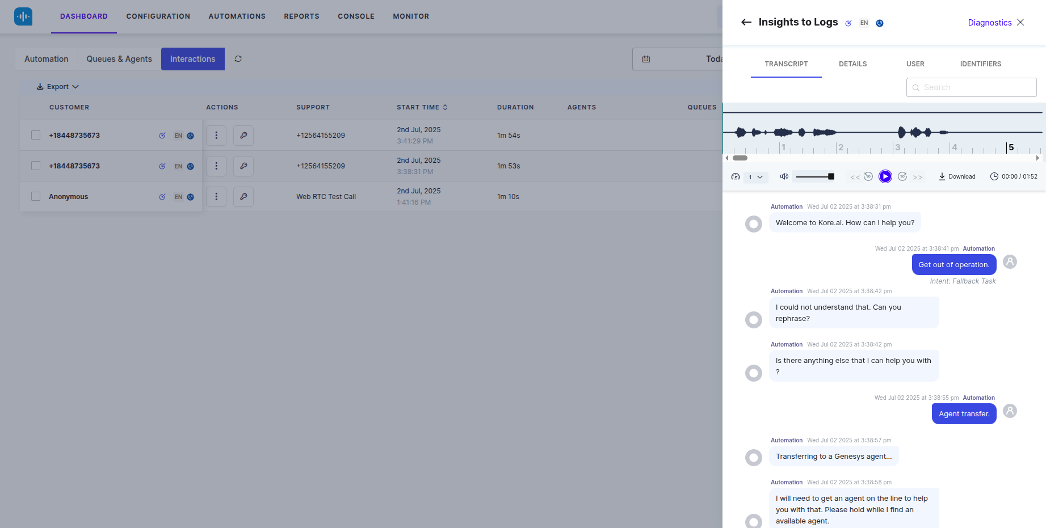Tick the checkbox for Anonymous interaction
Screen dimensions: 1046x528
(36, 197)
